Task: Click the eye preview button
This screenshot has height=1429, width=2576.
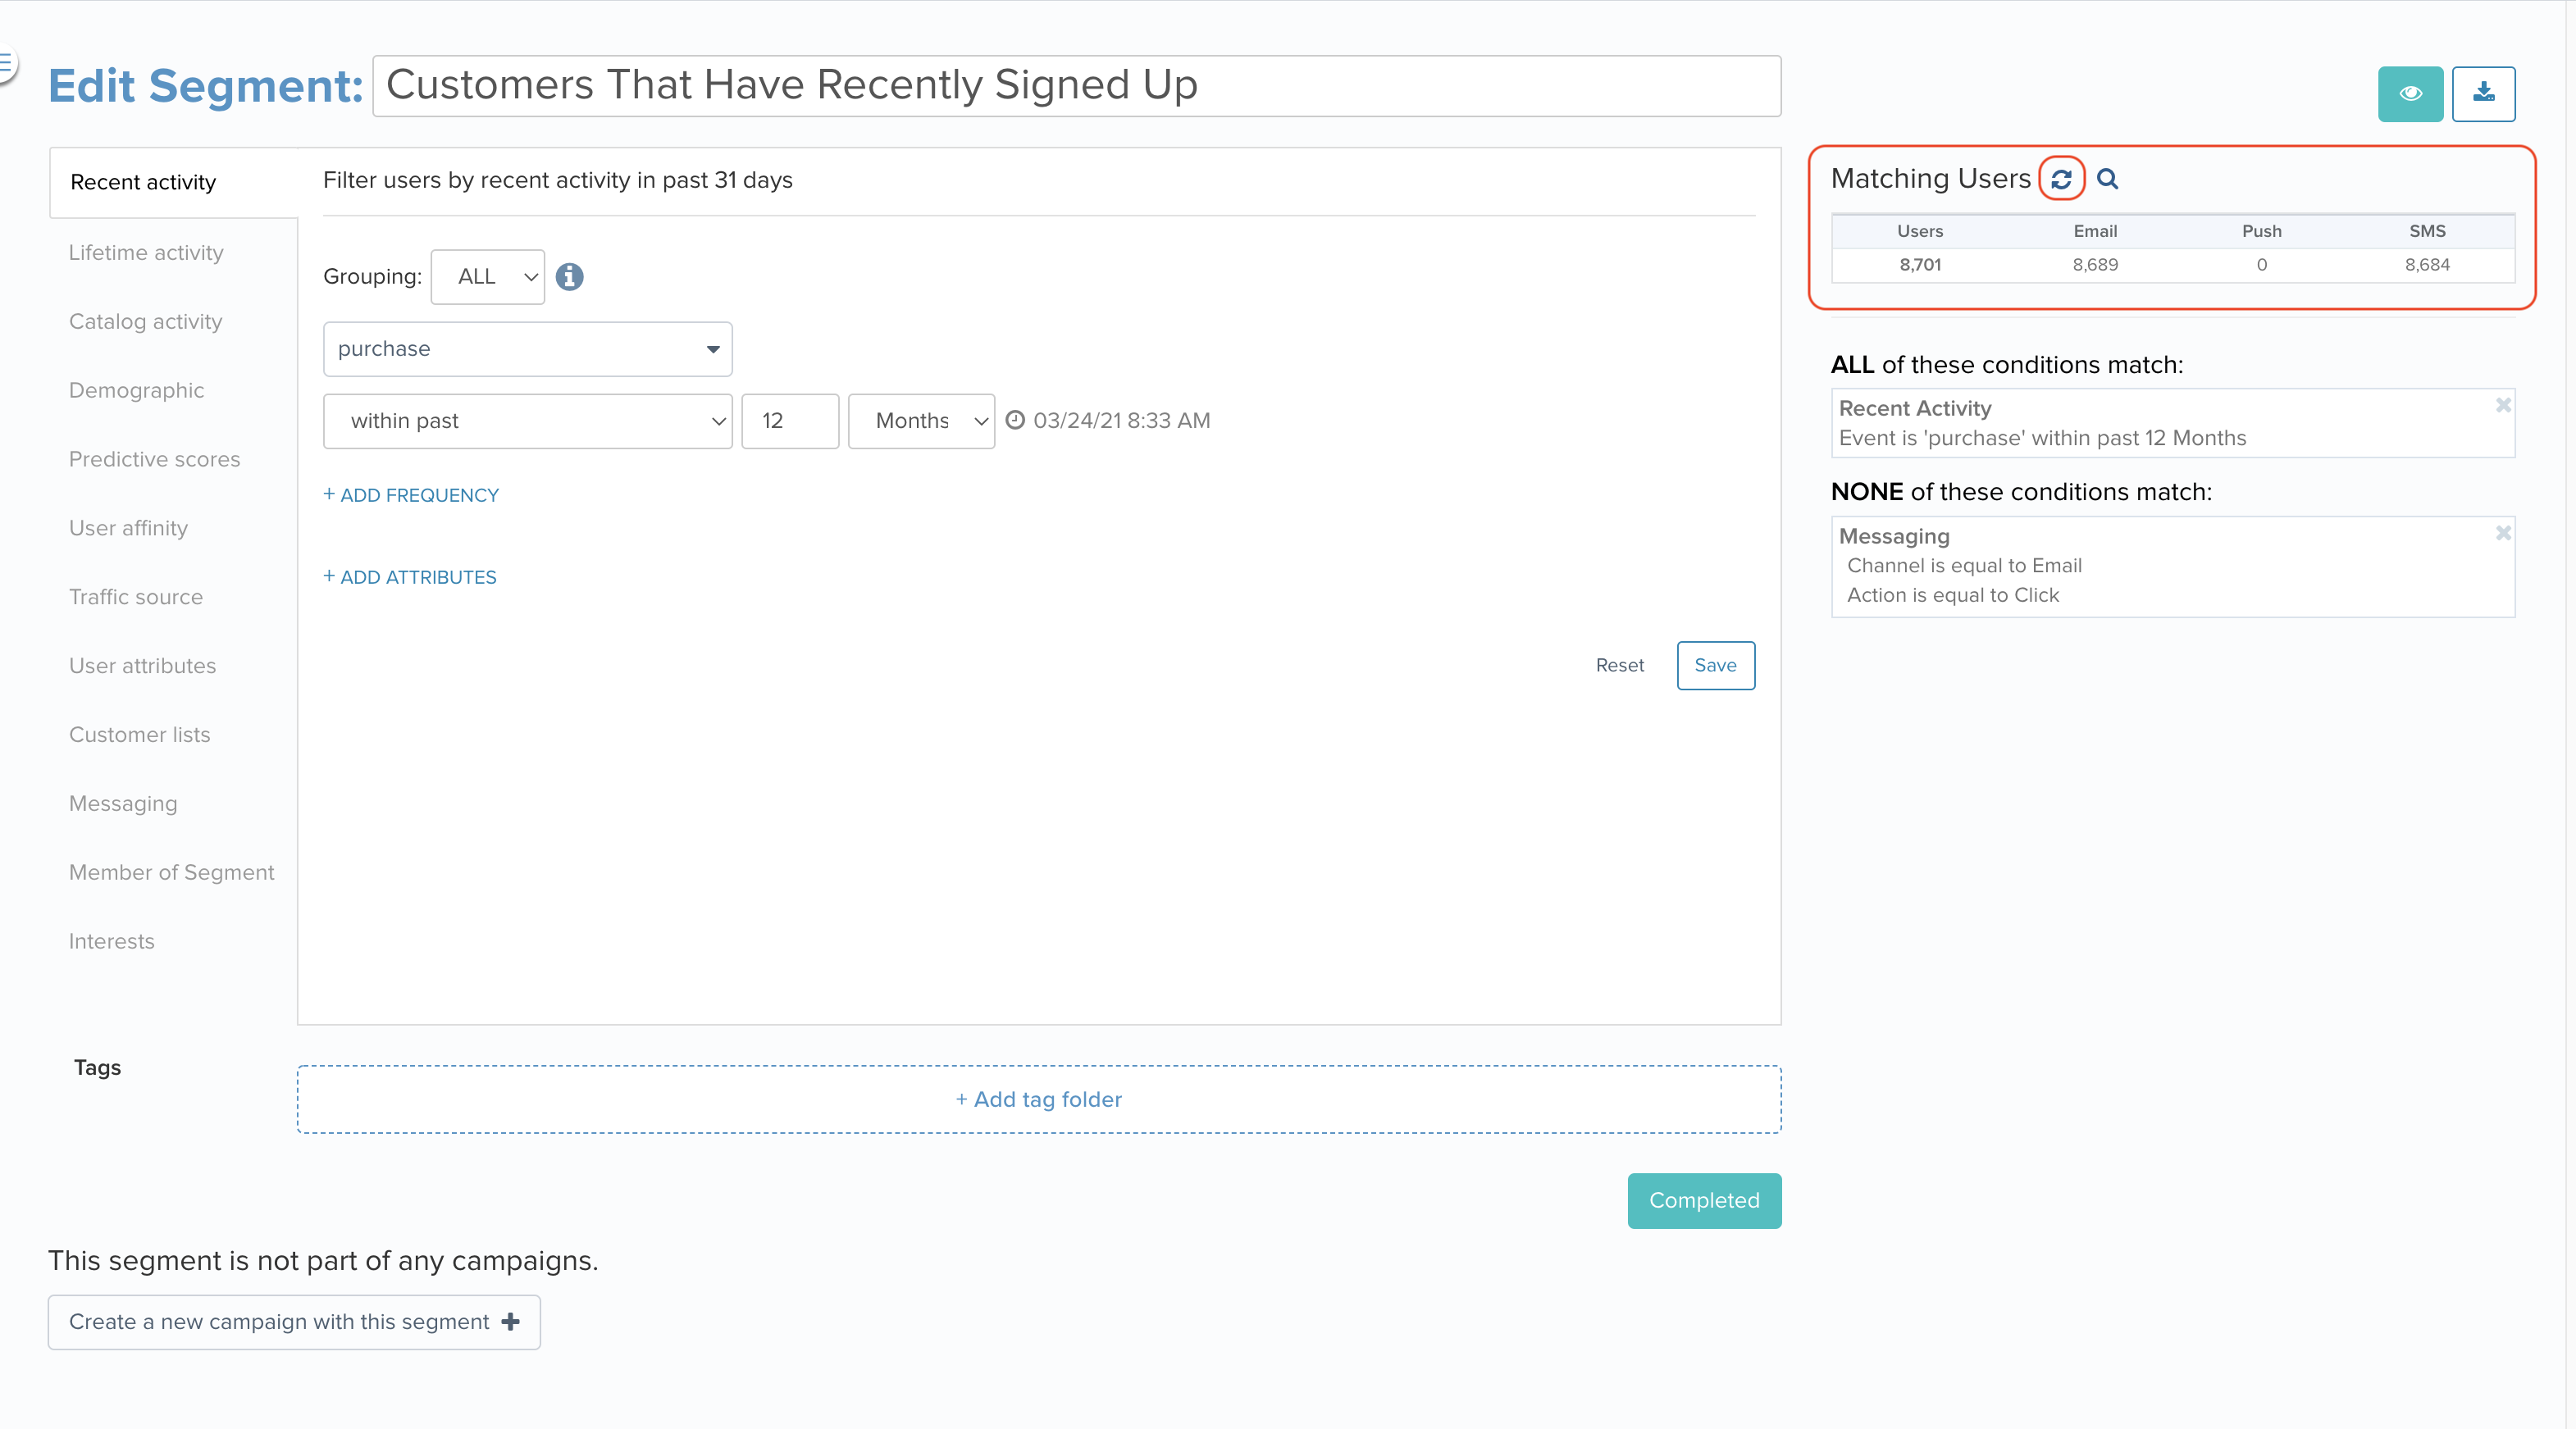Action: point(2410,94)
